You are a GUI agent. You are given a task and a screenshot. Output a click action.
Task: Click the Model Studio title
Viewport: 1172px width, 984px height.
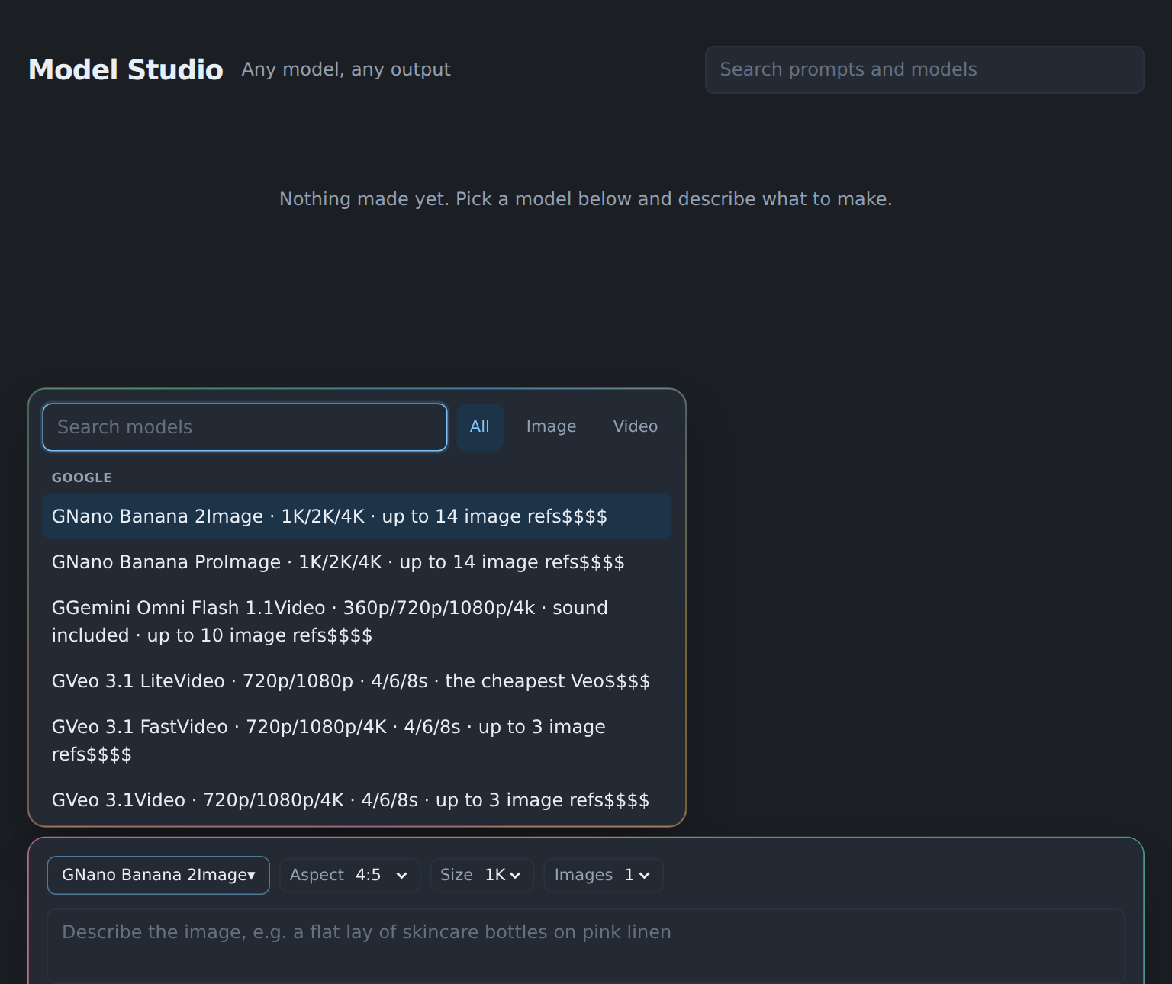point(126,69)
